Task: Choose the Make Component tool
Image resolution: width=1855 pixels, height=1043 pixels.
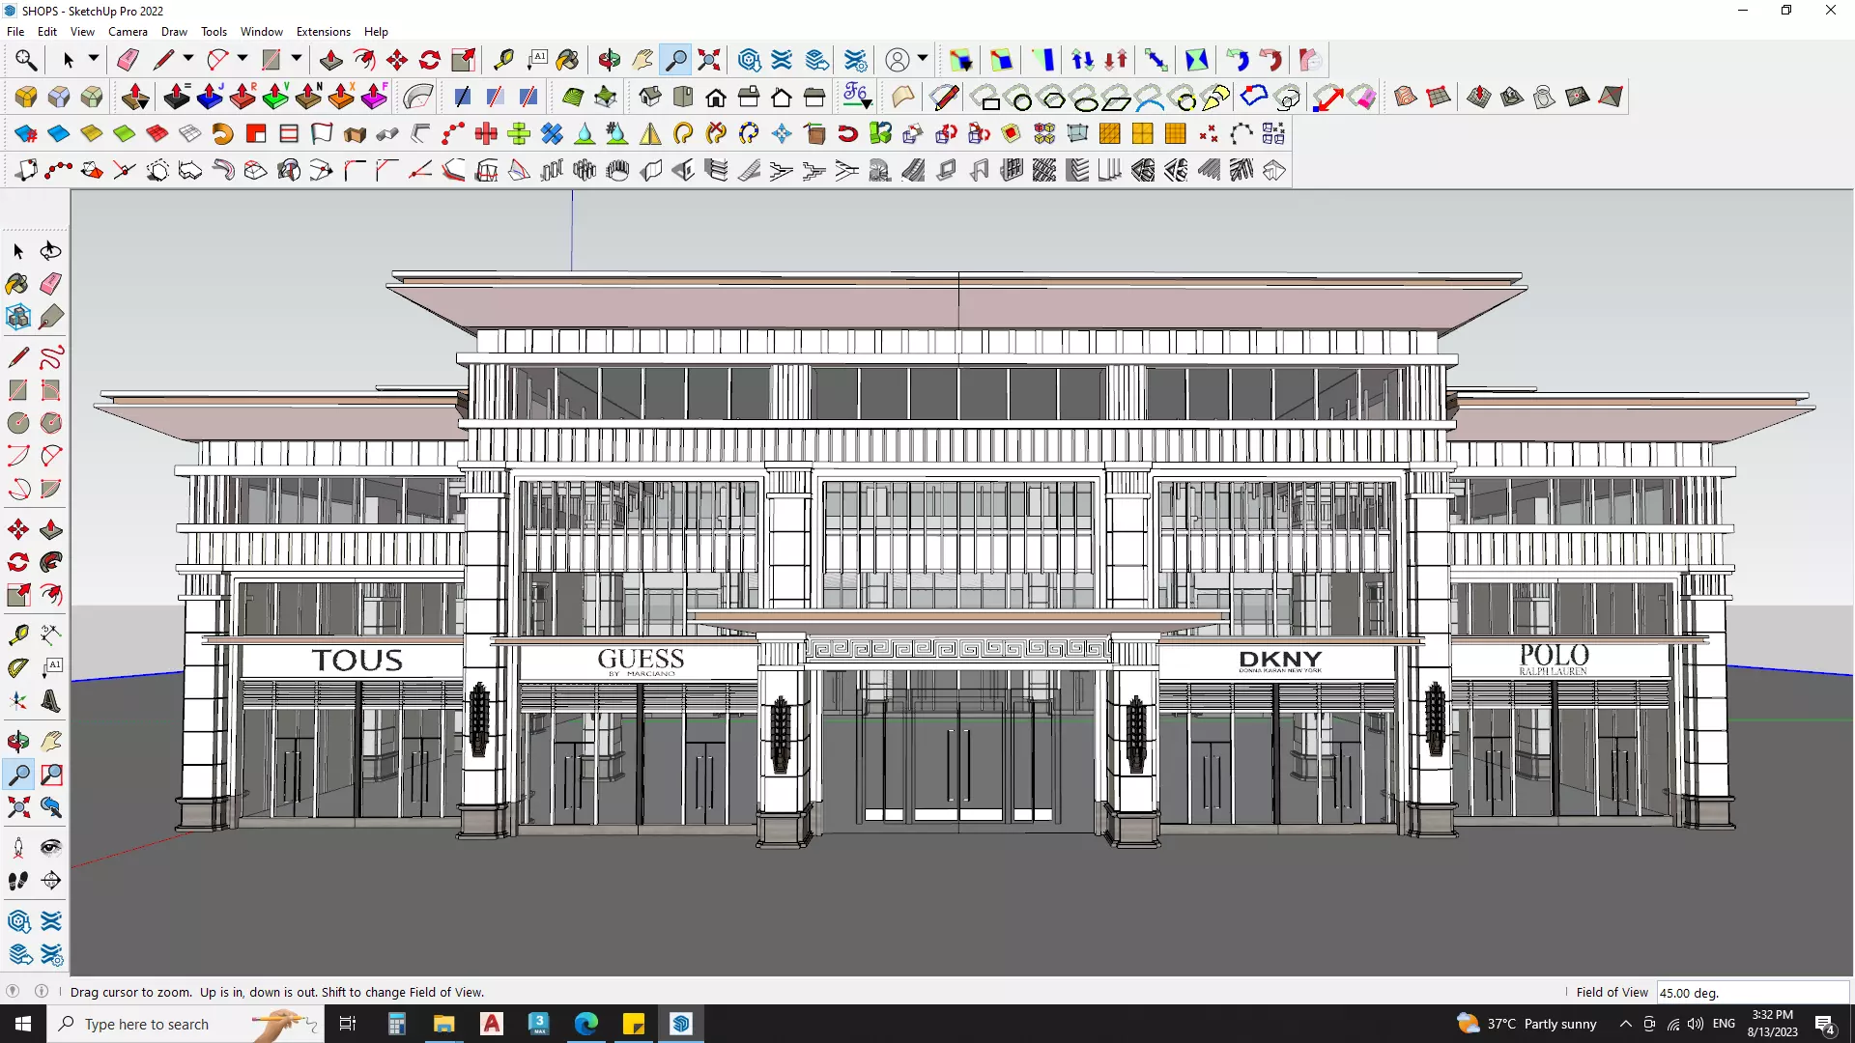Action: coord(18,317)
